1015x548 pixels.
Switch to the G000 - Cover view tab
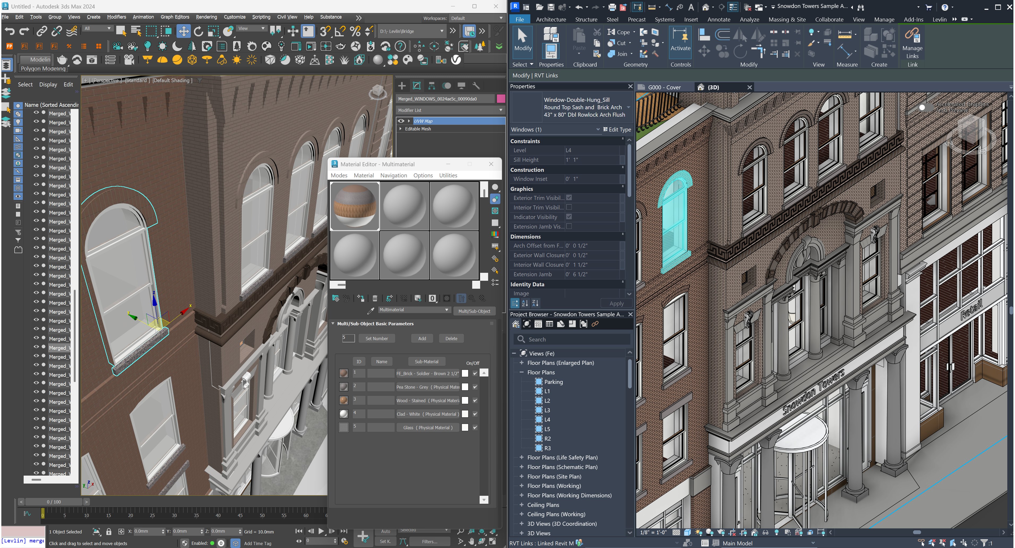coord(664,87)
